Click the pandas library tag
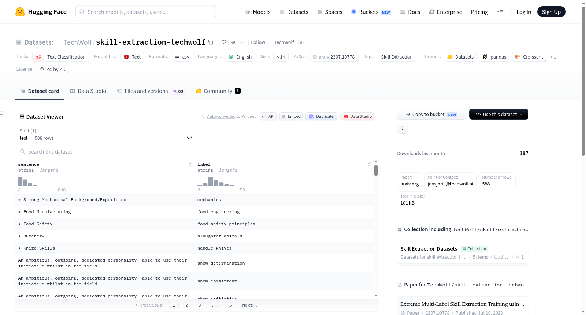The image size is (586, 315). pos(494,57)
